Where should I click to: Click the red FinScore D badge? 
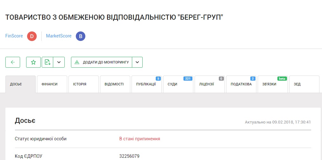(x=31, y=36)
